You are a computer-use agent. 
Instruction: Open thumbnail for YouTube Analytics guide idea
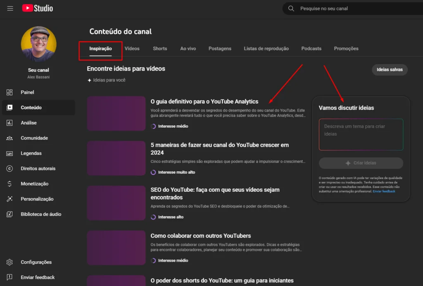click(x=116, y=113)
